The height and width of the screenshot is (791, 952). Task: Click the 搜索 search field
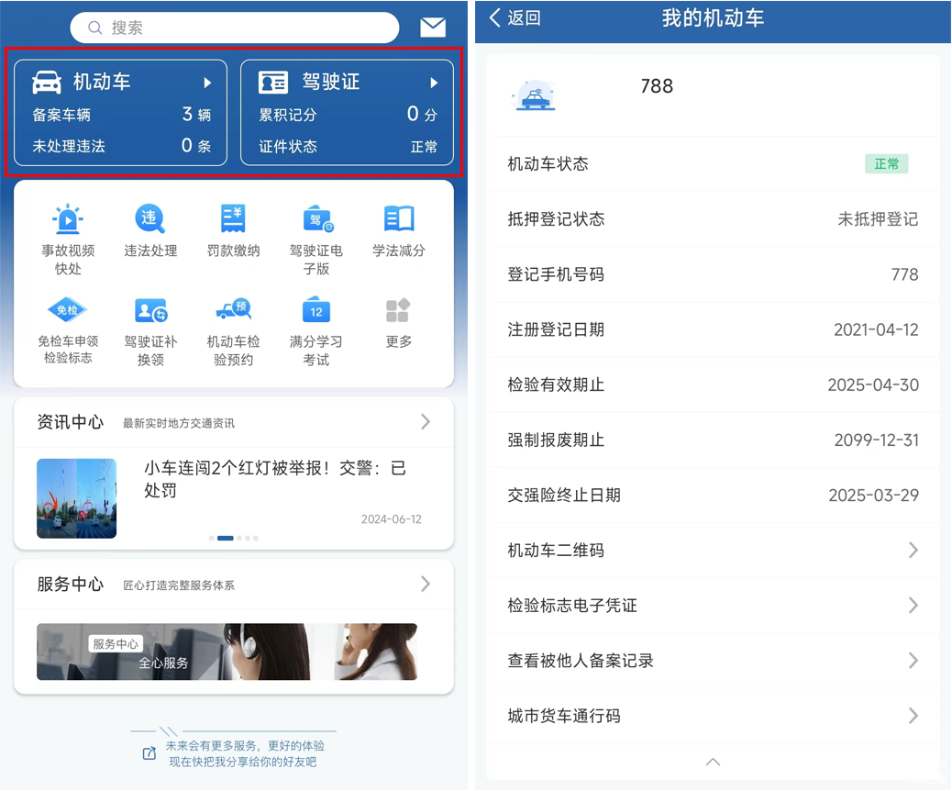tap(235, 28)
